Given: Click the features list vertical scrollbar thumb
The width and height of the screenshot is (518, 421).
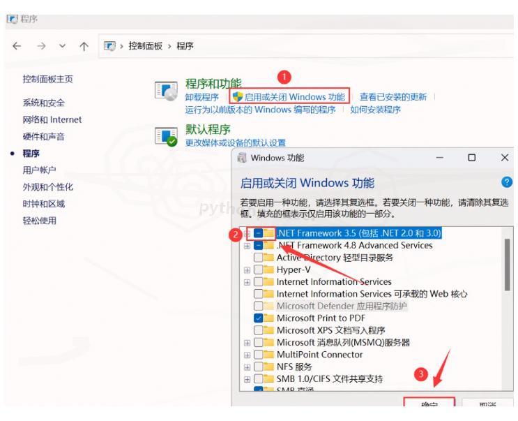Looking at the screenshot, I should click(x=507, y=265).
